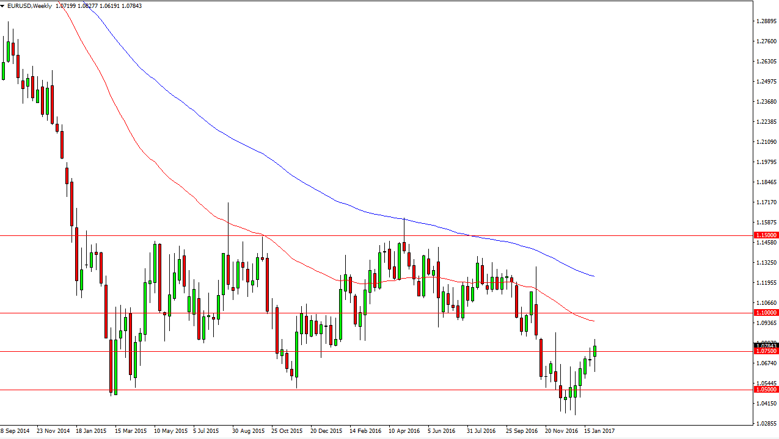This screenshot has height=439, width=779.
Task: Click the 1.28895 value atop the price axis
Action: [767, 20]
